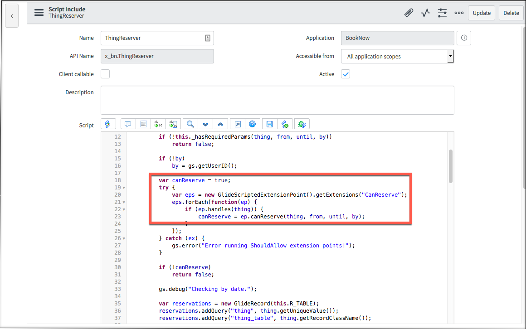The width and height of the screenshot is (526, 329).
Task: Open personalize form sliders icon
Action: click(x=442, y=13)
